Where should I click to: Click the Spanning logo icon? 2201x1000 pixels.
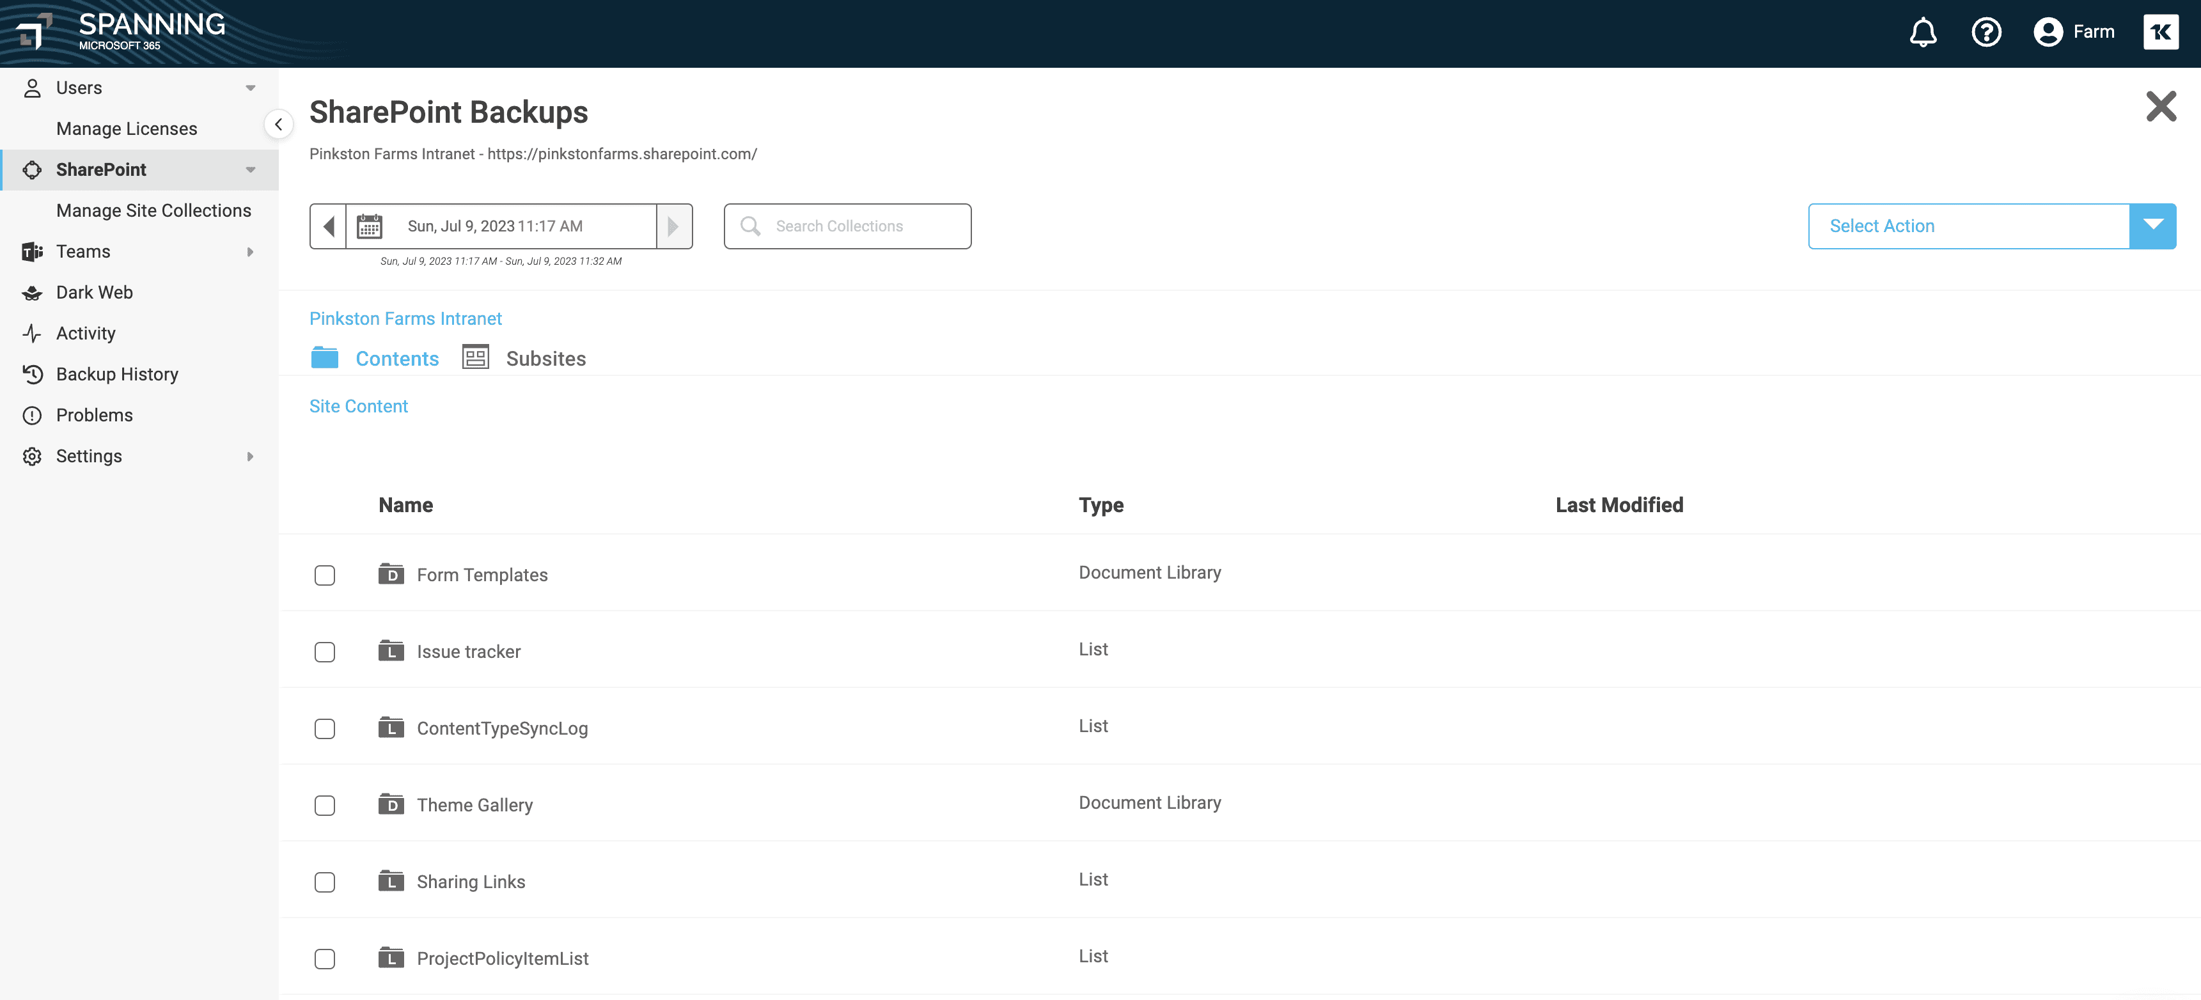tap(33, 33)
